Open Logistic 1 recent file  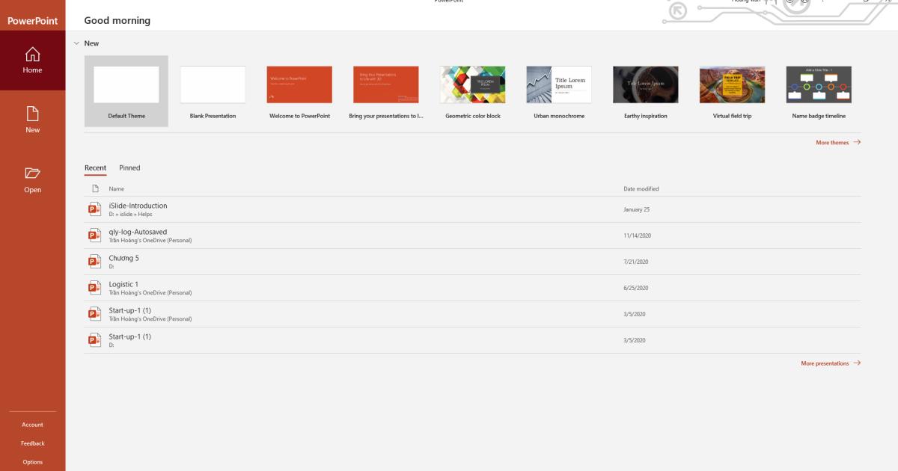pyautogui.click(x=472, y=288)
